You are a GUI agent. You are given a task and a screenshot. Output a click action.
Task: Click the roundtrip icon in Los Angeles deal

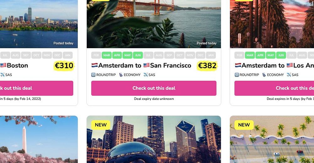(x=237, y=75)
